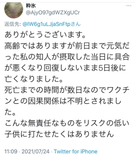Select the handle @AjyO97gdWZXgUCr
The height and width of the screenshot is (160, 135).
click(x=53, y=13)
